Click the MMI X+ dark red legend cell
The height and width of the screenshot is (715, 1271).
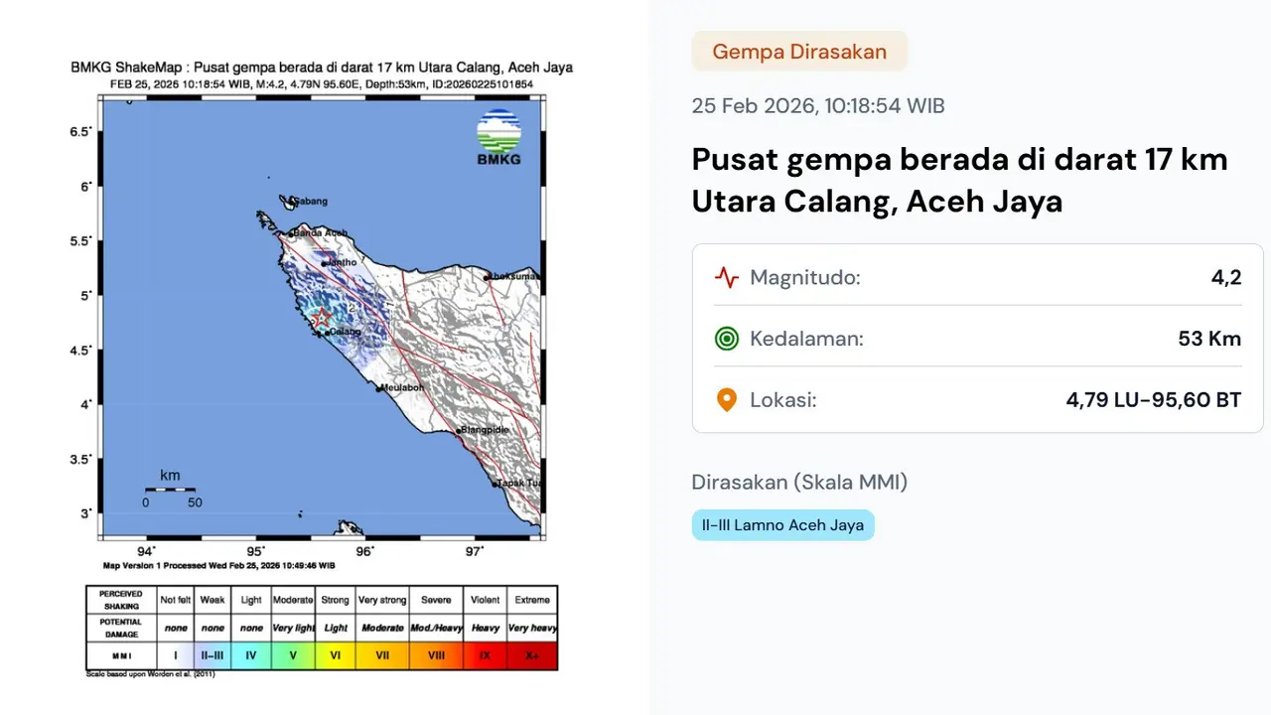coord(532,655)
